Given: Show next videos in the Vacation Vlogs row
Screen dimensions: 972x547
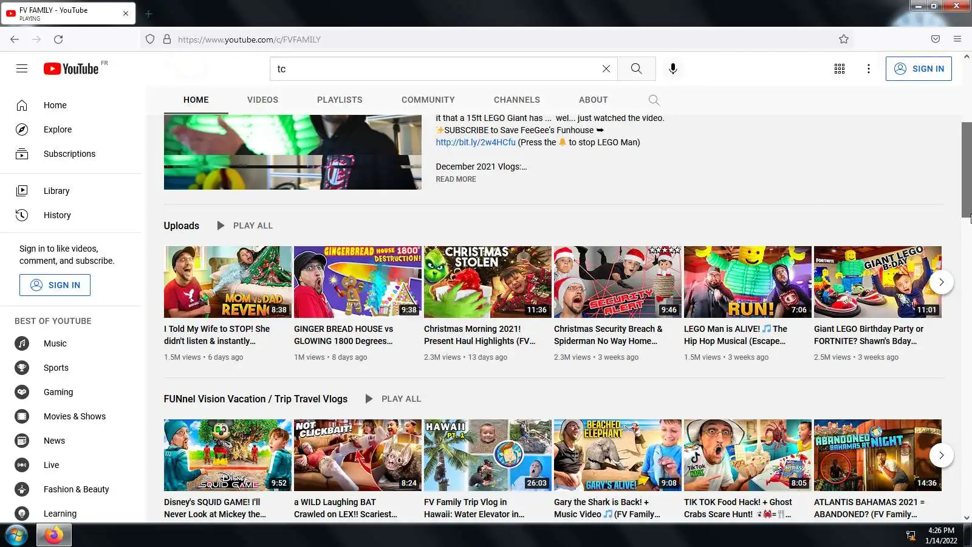Looking at the screenshot, I should click(942, 455).
